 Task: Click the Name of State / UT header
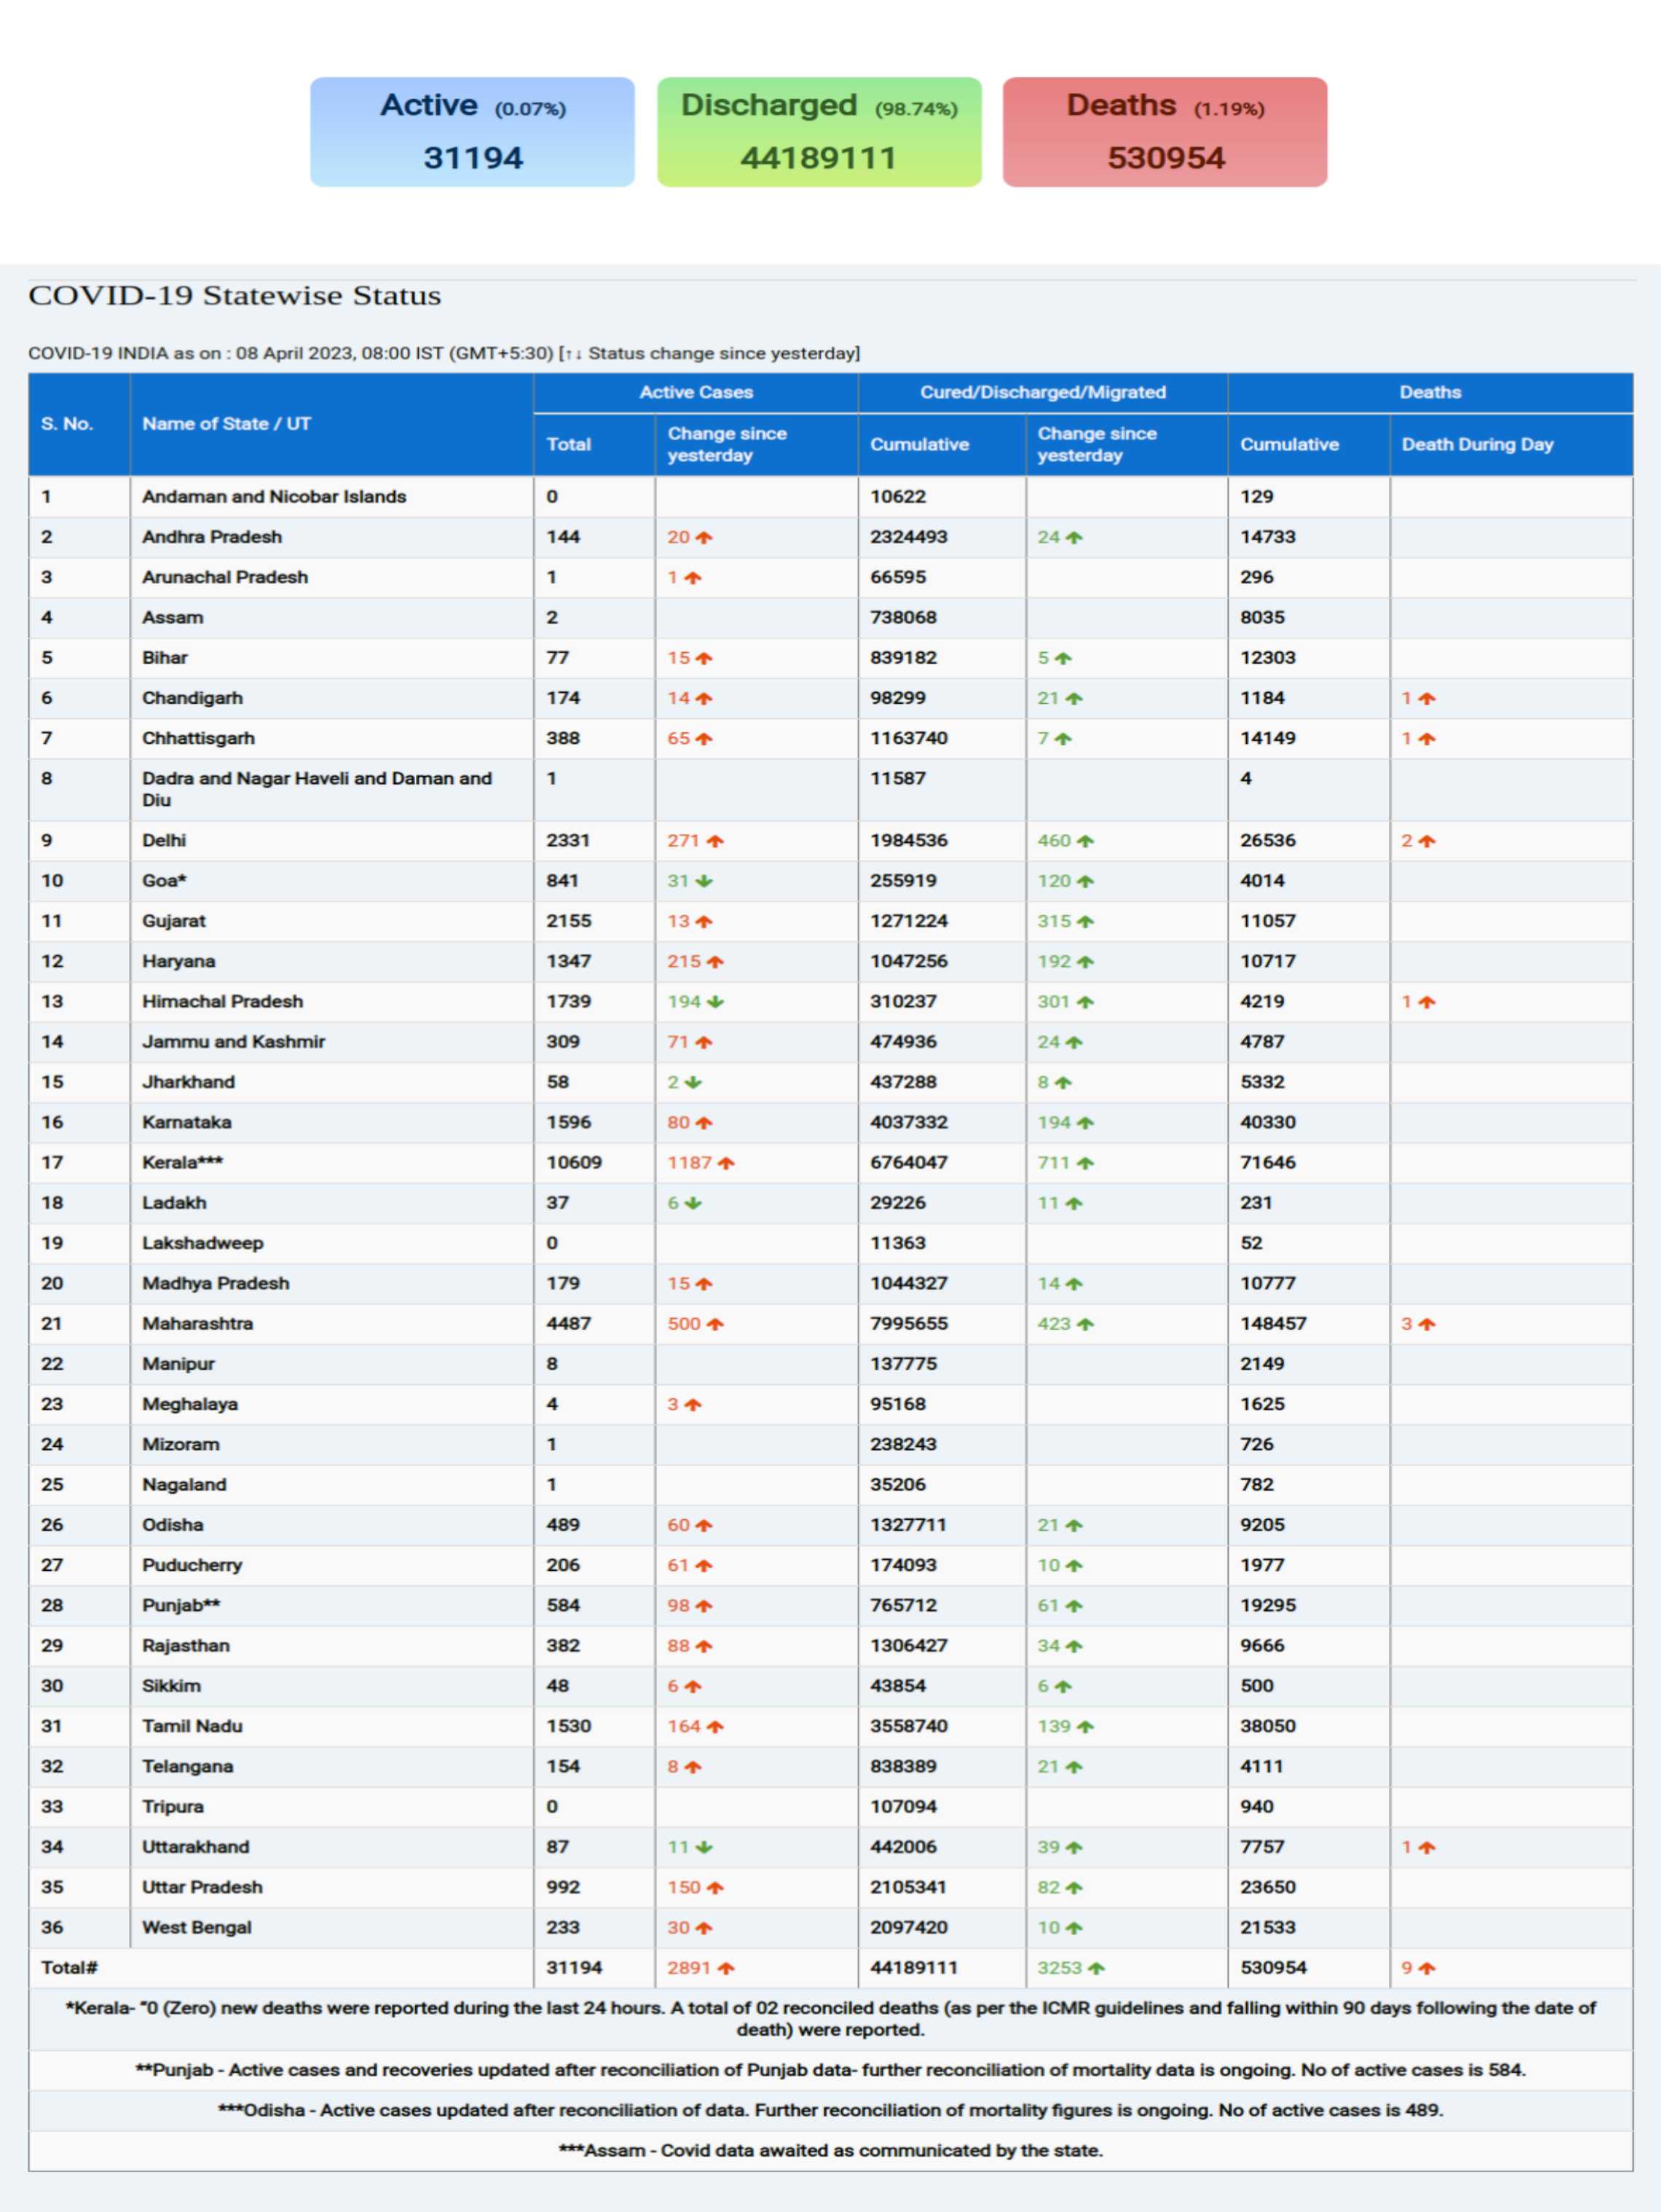pos(226,423)
